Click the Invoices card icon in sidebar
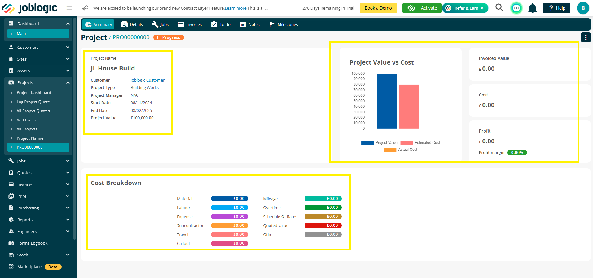The height and width of the screenshot is (278, 593). [x=11, y=184]
